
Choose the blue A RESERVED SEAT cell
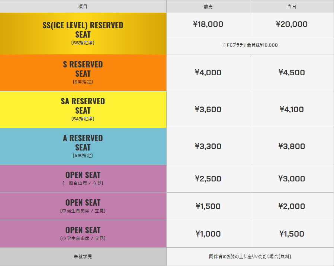point(83,146)
